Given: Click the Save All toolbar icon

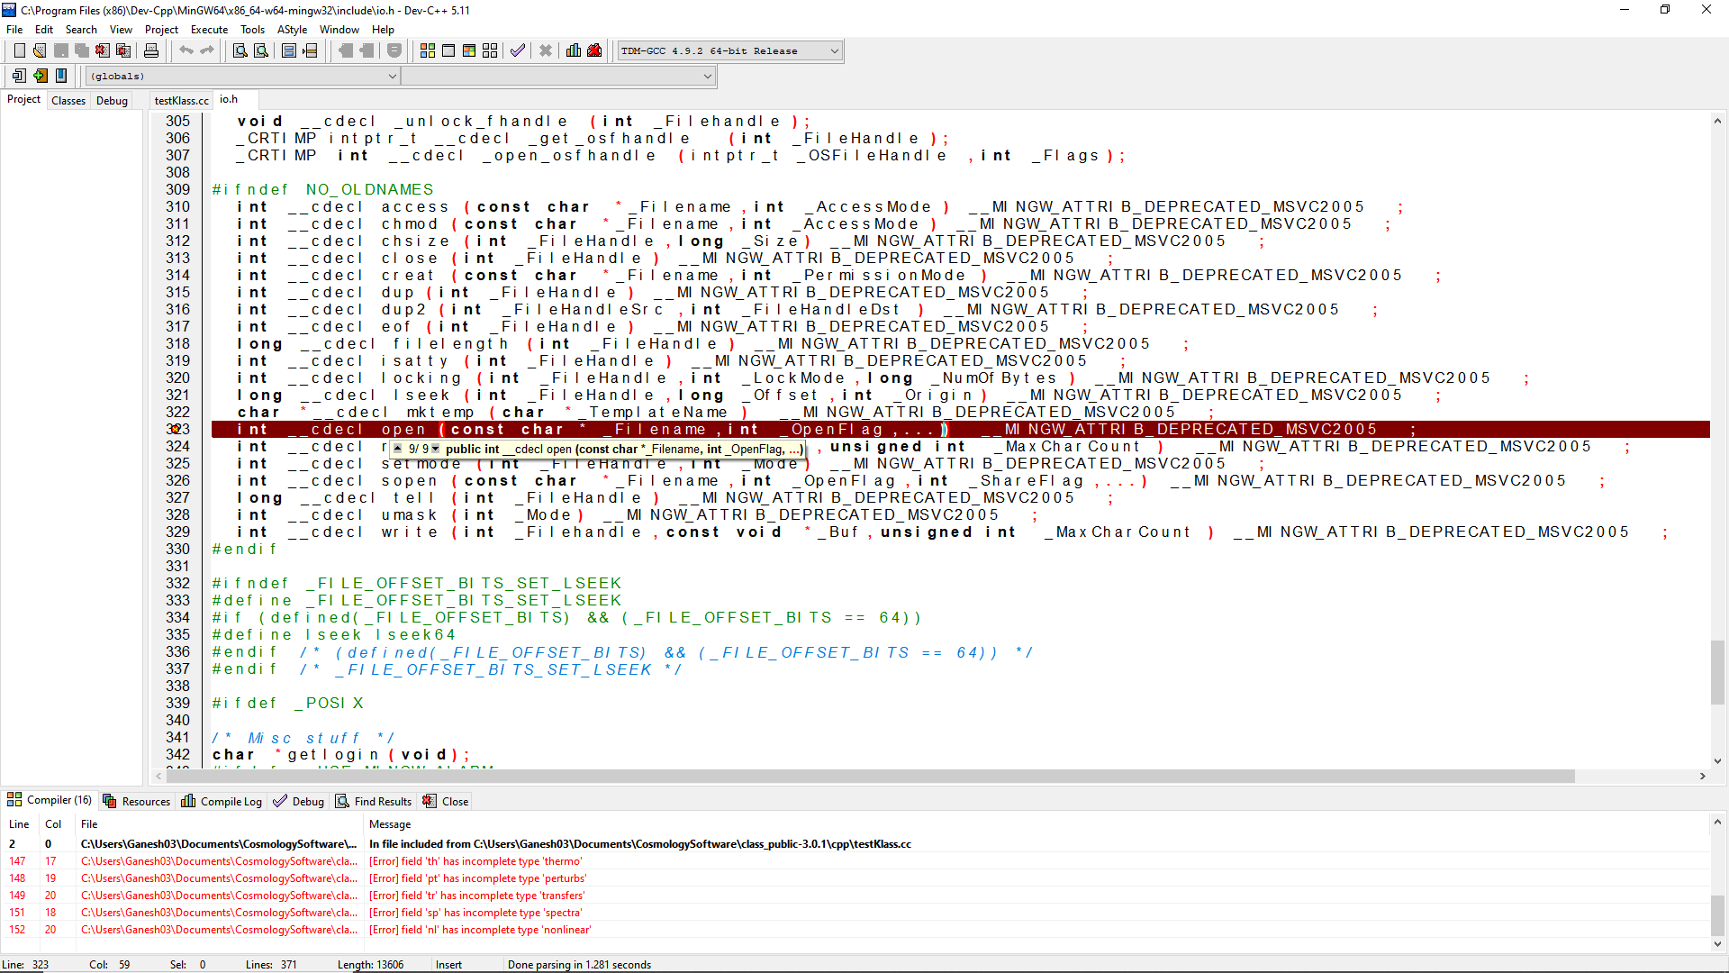Looking at the screenshot, I should (81, 50).
